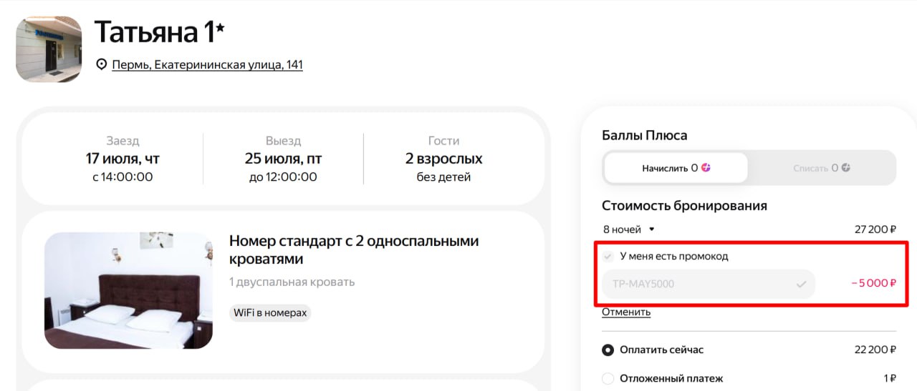Switch to the "Списать" points tab
The height and width of the screenshot is (391, 917).
point(821,168)
